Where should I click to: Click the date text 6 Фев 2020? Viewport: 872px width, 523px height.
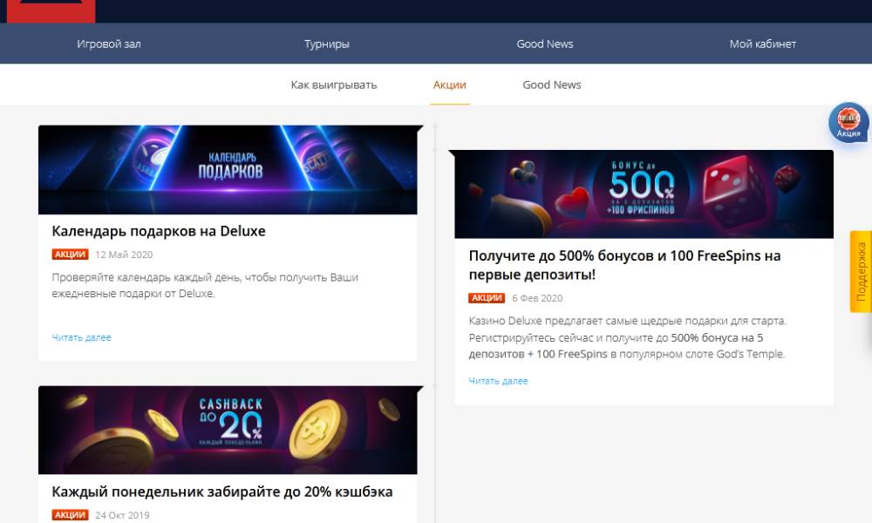(537, 298)
